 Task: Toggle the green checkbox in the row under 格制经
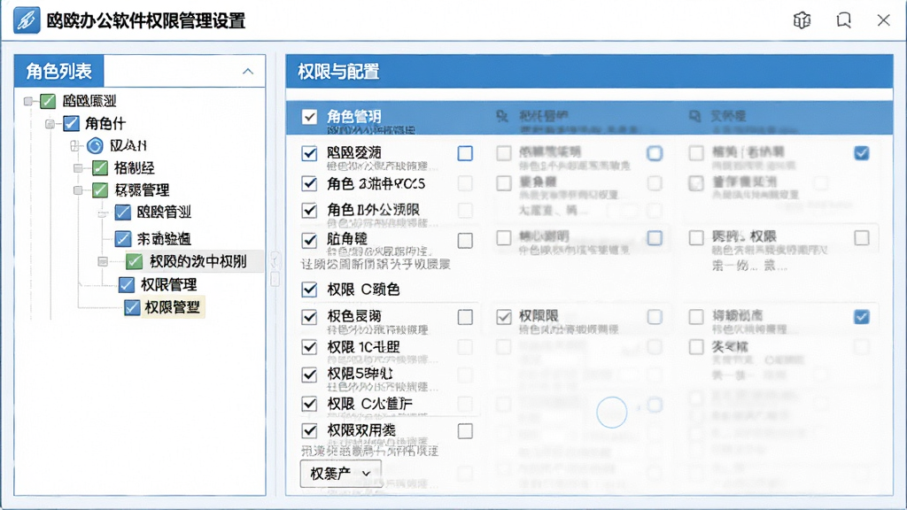click(100, 189)
